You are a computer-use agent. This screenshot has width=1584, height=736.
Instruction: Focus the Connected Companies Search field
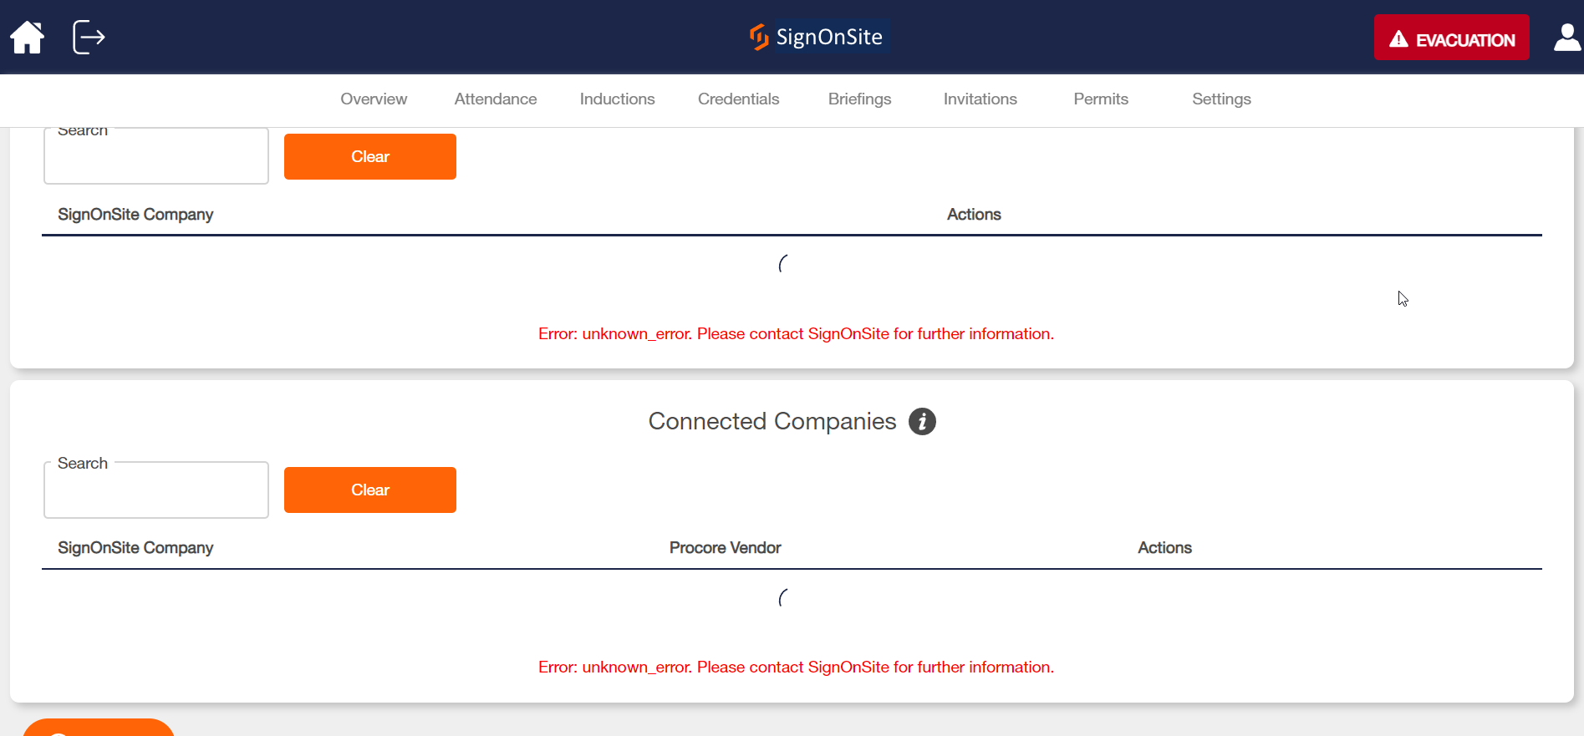click(x=156, y=490)
